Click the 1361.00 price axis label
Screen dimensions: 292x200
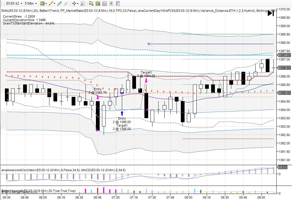284,160
